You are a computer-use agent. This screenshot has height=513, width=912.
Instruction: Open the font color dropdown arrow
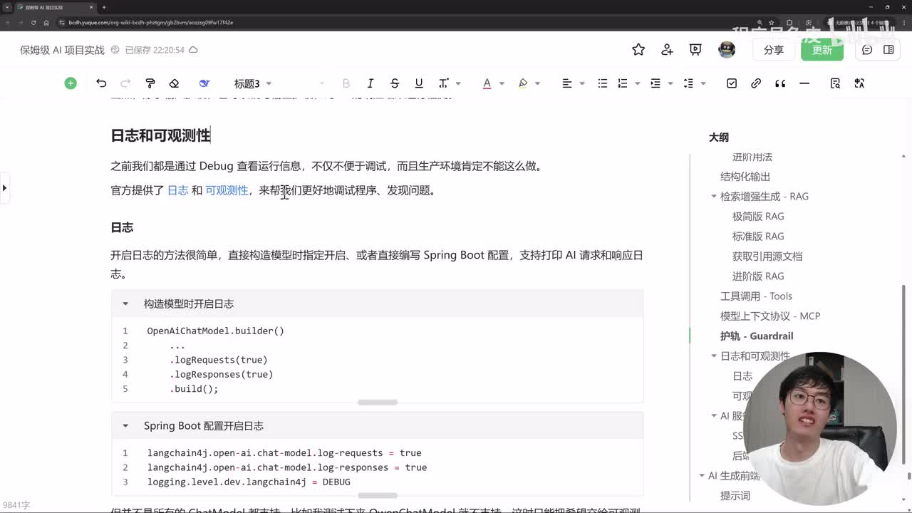pyautogui.click(x=502, y=83)
